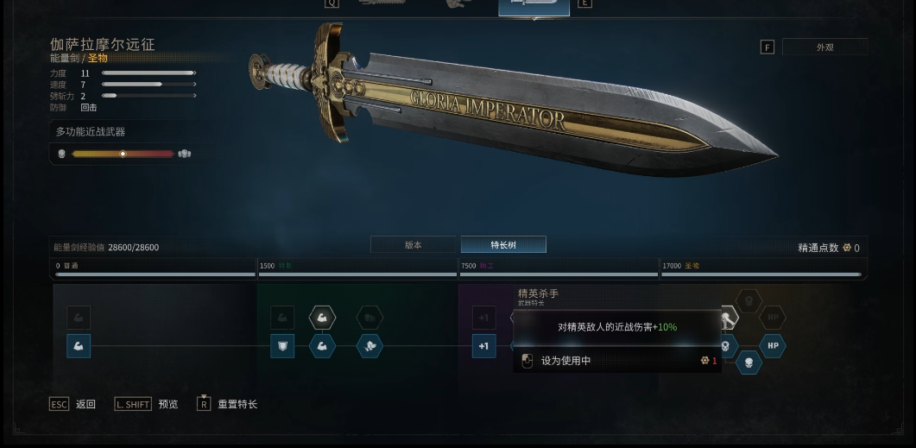Click the diamond marker on weapon role slider
This screenshot has height=448, width=916.
[x=123, y=154]
